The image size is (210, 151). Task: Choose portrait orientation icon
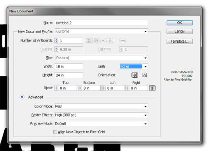(135, 75)
